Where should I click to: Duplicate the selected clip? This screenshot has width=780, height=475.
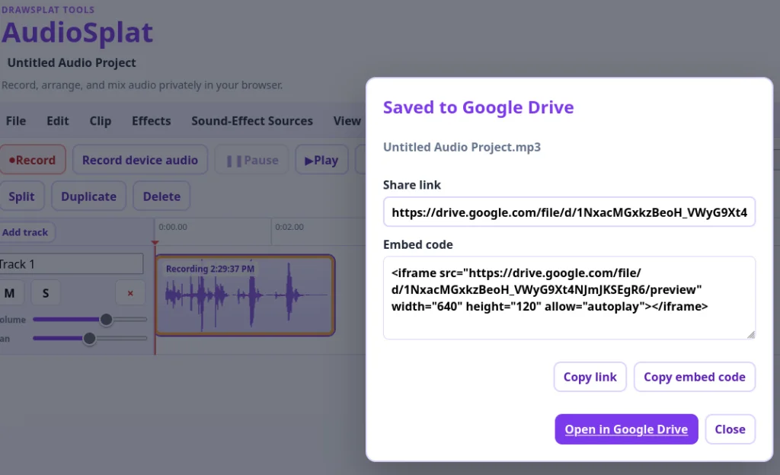[x=88, y=196]
